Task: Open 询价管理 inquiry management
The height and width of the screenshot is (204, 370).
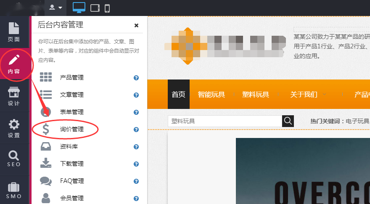Action: tap(72, 130)
